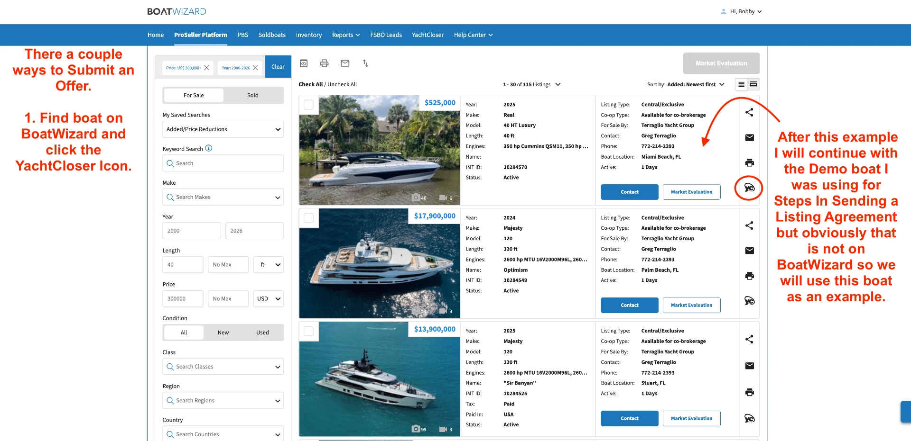Open the Search Makes dropdown
This screenshot has width=911, height=441.
pos(223,197)
